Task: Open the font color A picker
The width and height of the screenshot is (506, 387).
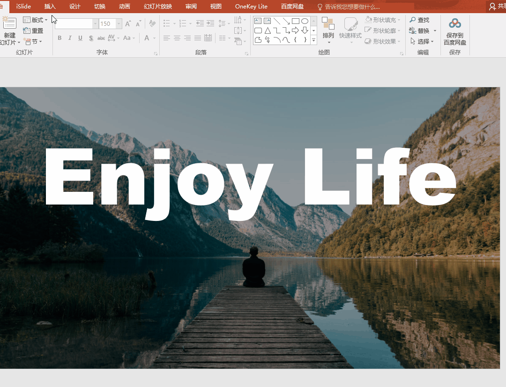Action: 147,38
